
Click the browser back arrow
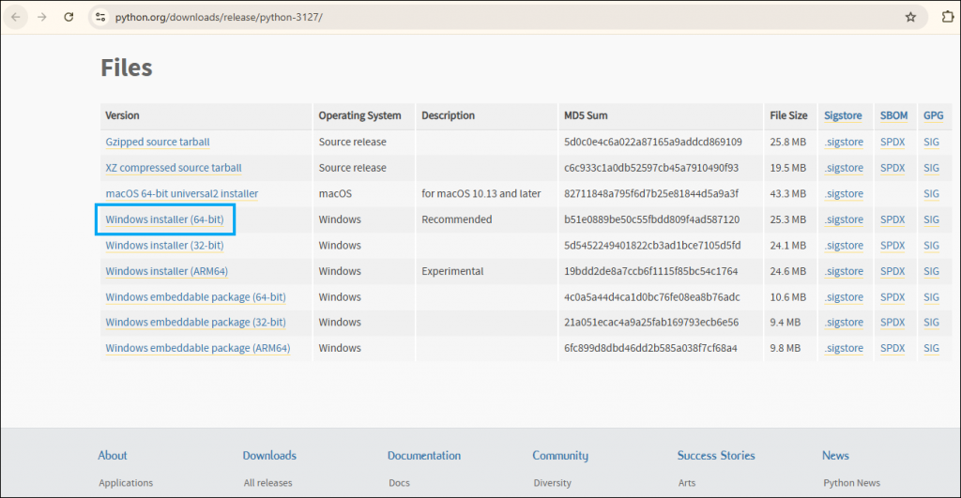coord(16,17)
